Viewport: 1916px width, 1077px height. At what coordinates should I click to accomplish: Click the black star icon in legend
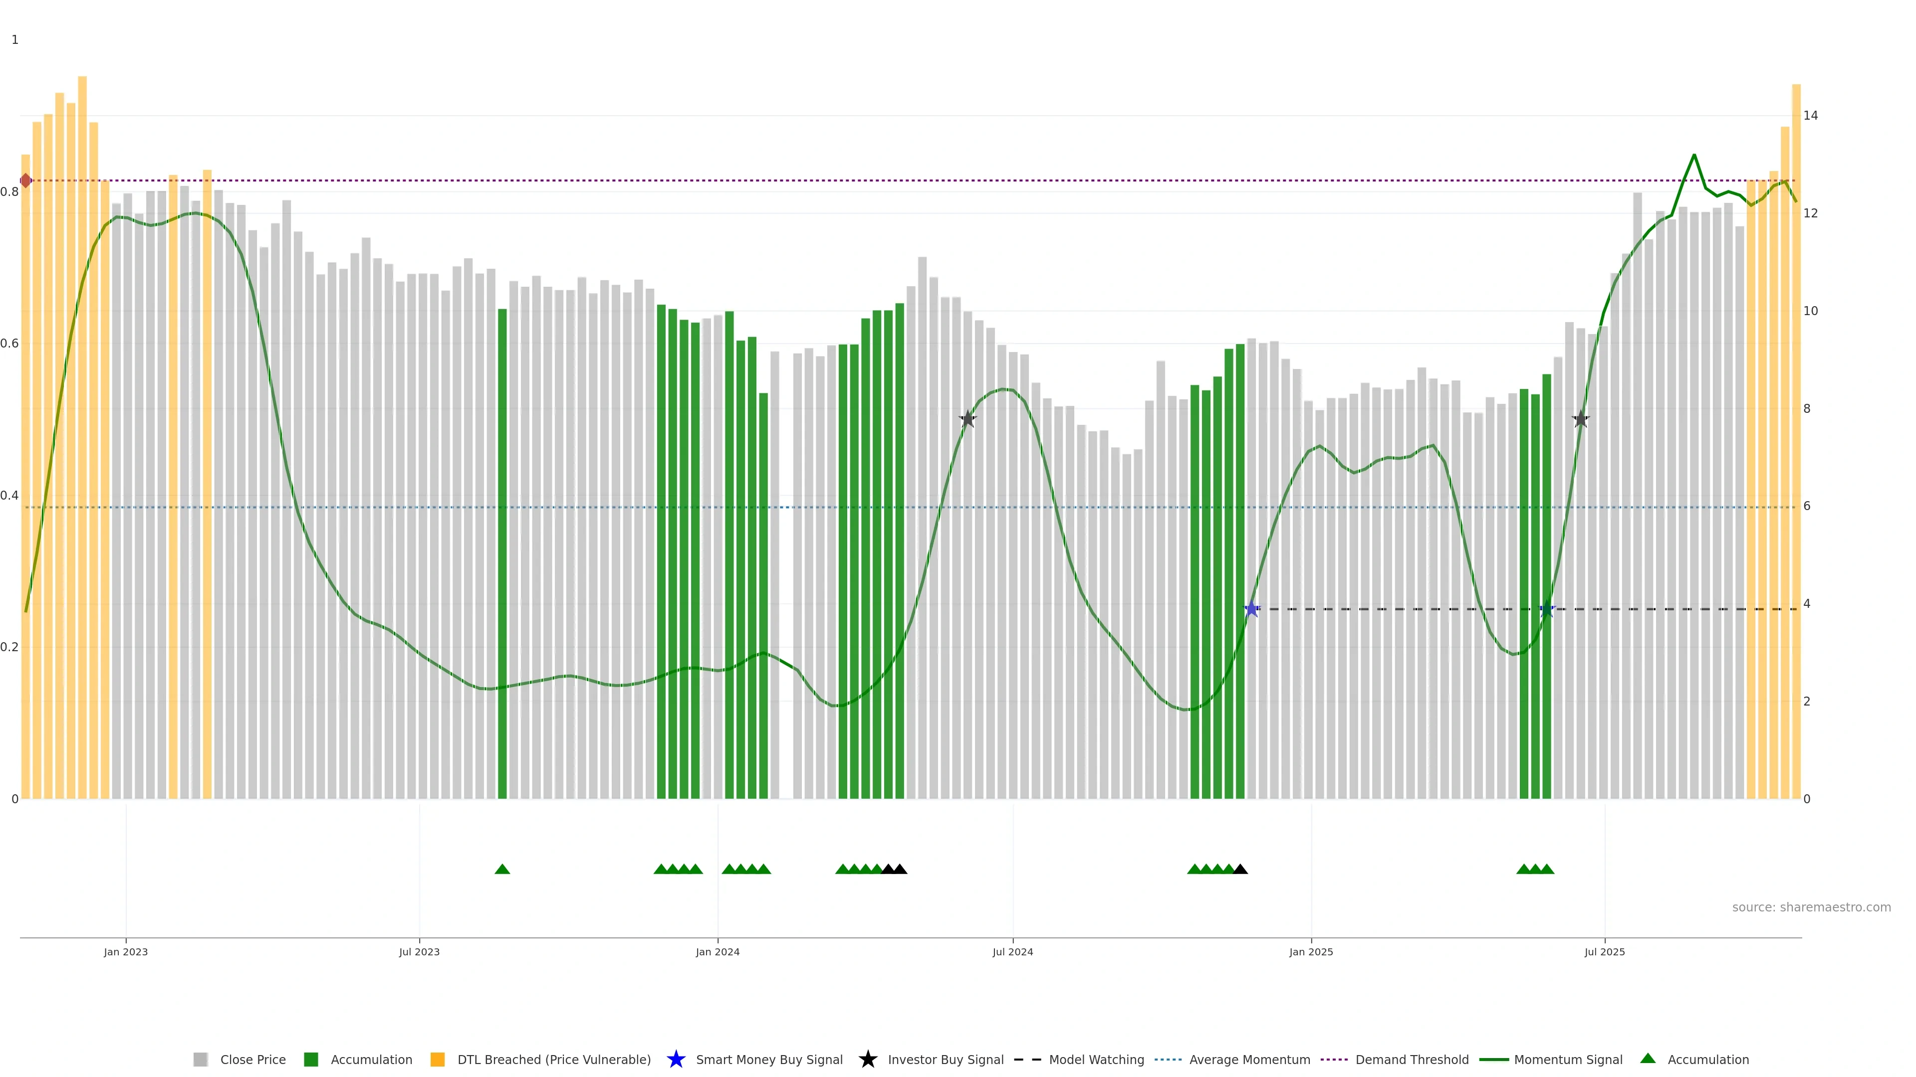tap(867, 1059)
